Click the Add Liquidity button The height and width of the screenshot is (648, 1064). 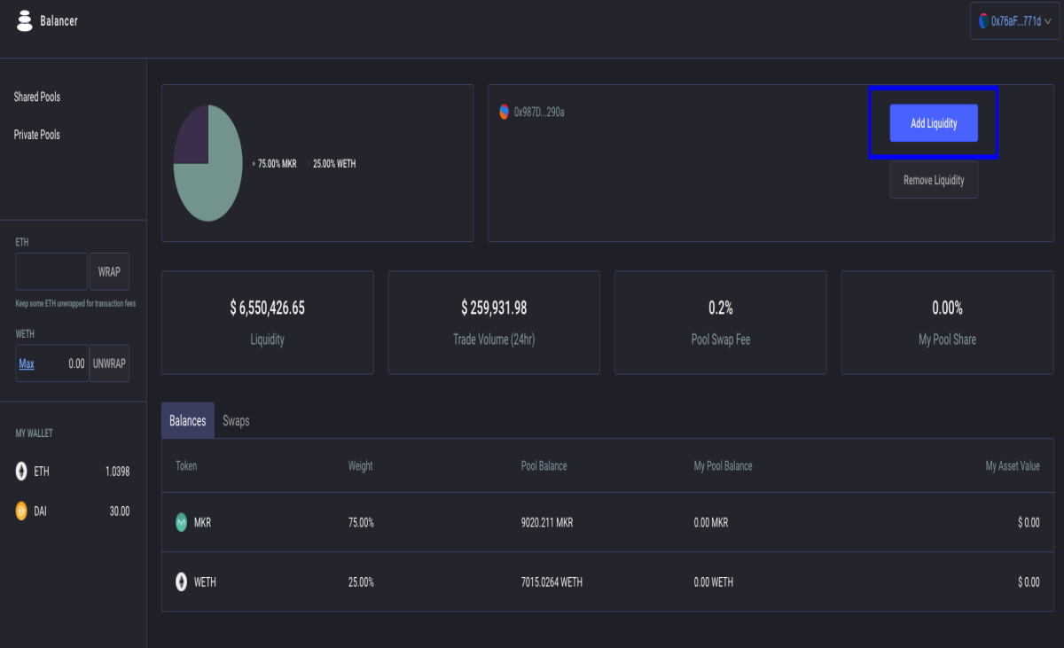(934, 123)
